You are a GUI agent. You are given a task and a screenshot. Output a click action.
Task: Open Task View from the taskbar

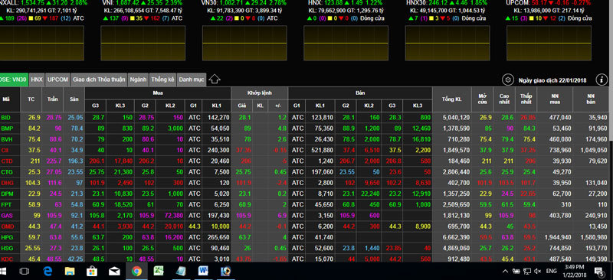point(25,271)
